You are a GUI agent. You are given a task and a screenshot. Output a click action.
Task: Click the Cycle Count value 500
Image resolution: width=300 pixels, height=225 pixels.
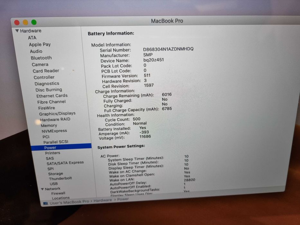click(137, 119)
